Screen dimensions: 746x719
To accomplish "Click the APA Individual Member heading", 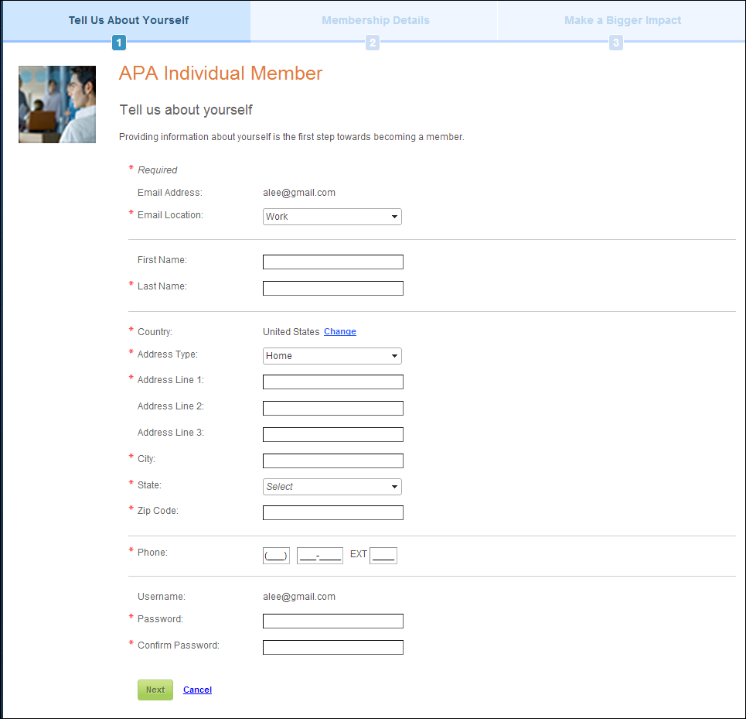I will 221,74.
